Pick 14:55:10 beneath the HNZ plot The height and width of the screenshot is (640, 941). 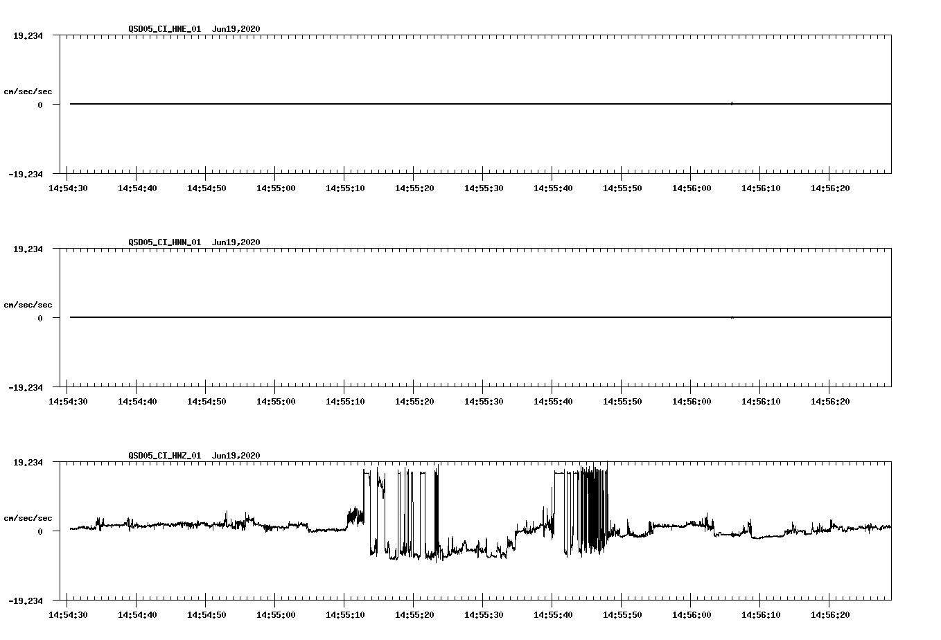[x=345, y=615]
